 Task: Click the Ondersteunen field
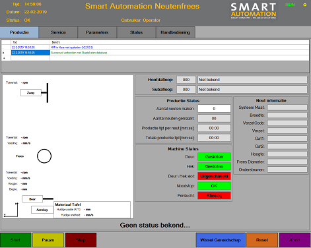[287, 170]
